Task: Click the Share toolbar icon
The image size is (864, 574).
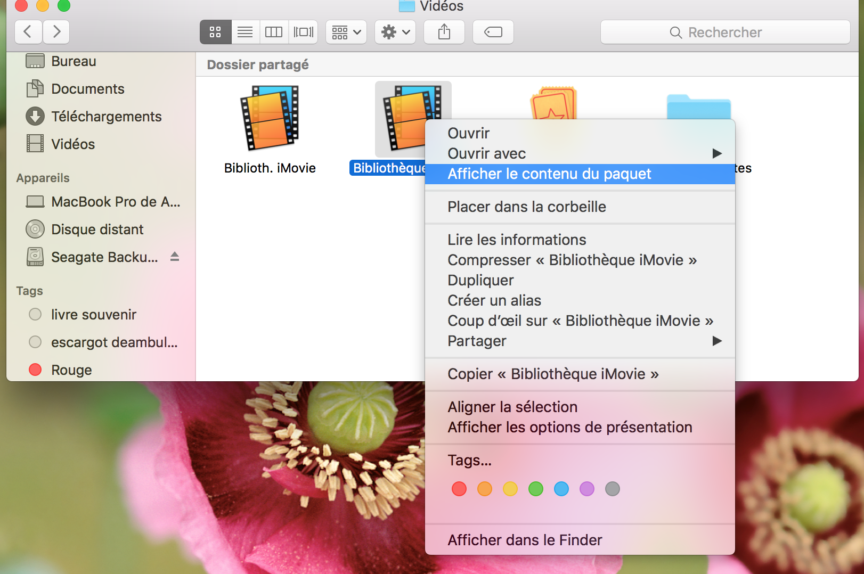Action: 444,32
